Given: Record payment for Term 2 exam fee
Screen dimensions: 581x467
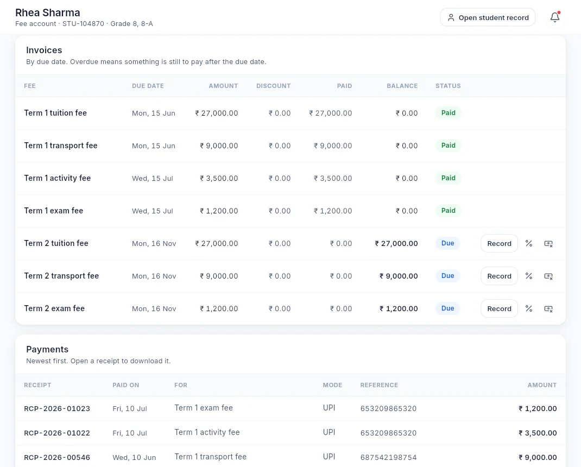Looking at the screenshot, I should pos(499,309).
